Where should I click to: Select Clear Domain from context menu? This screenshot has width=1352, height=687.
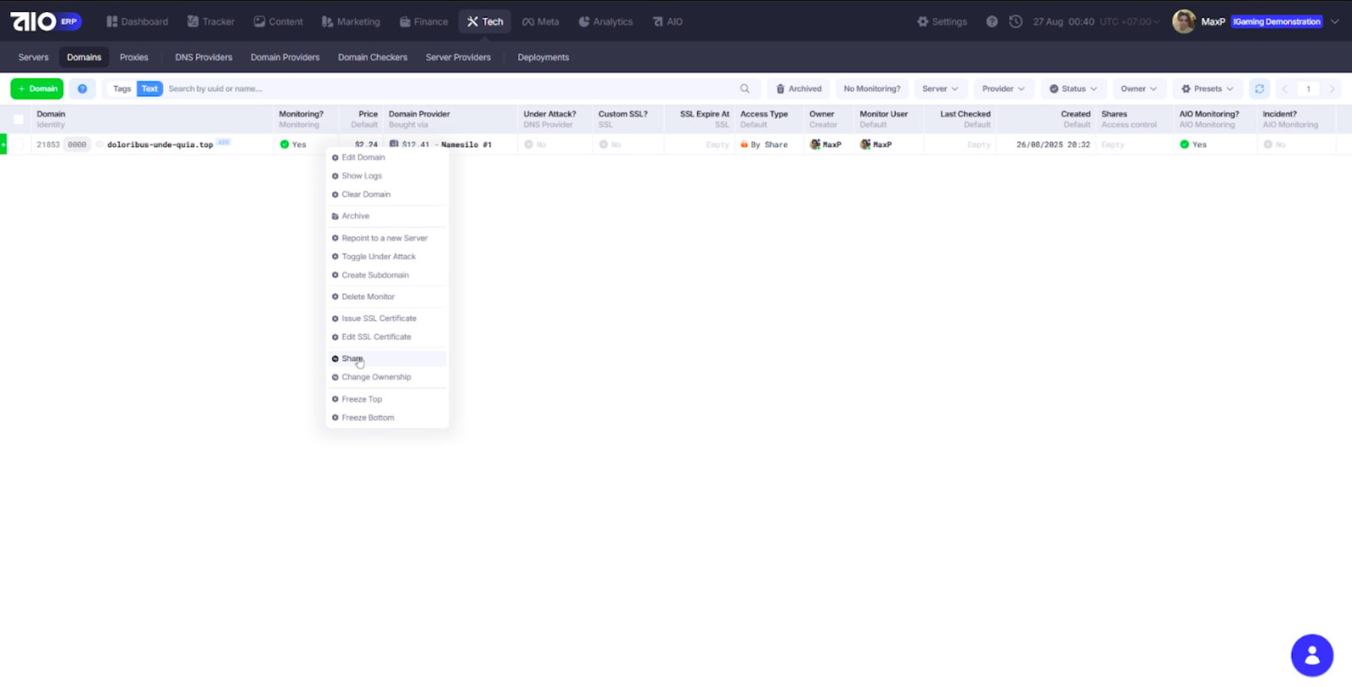click(387, 194)
